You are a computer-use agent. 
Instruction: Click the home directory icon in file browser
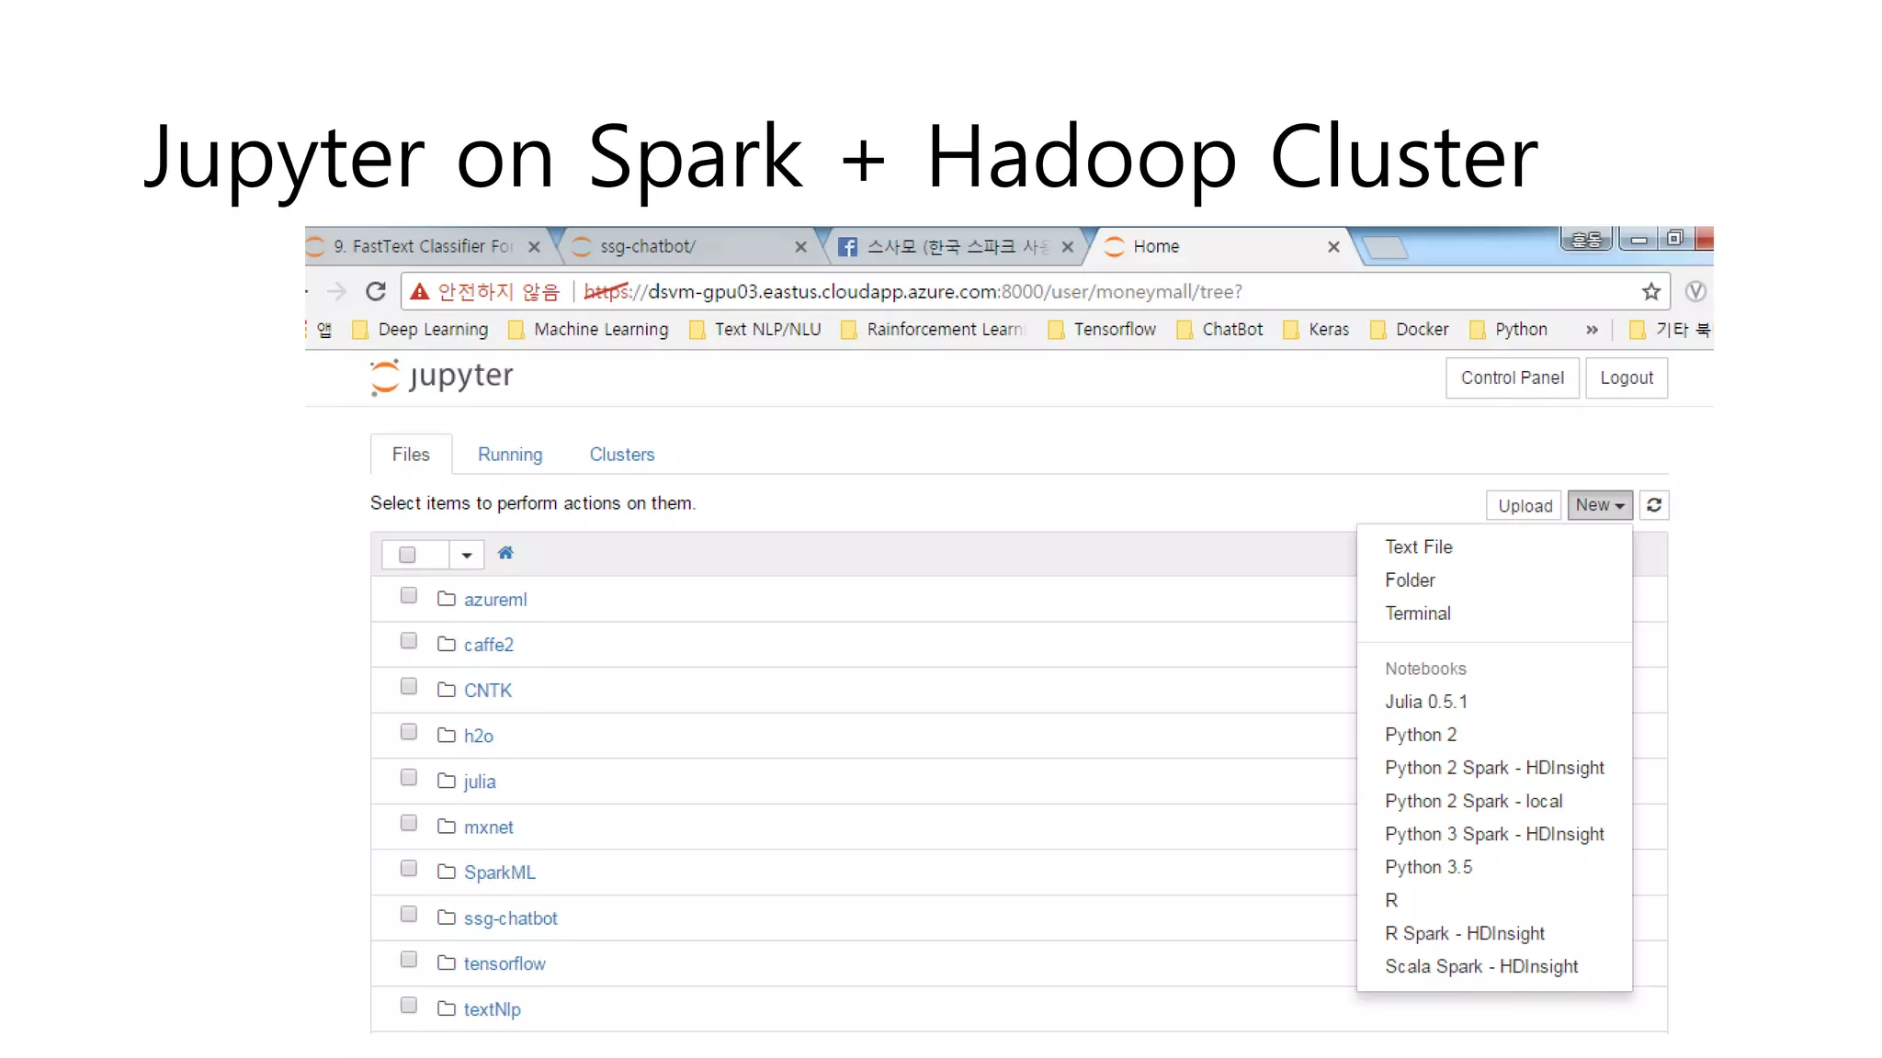click(505, 553)
